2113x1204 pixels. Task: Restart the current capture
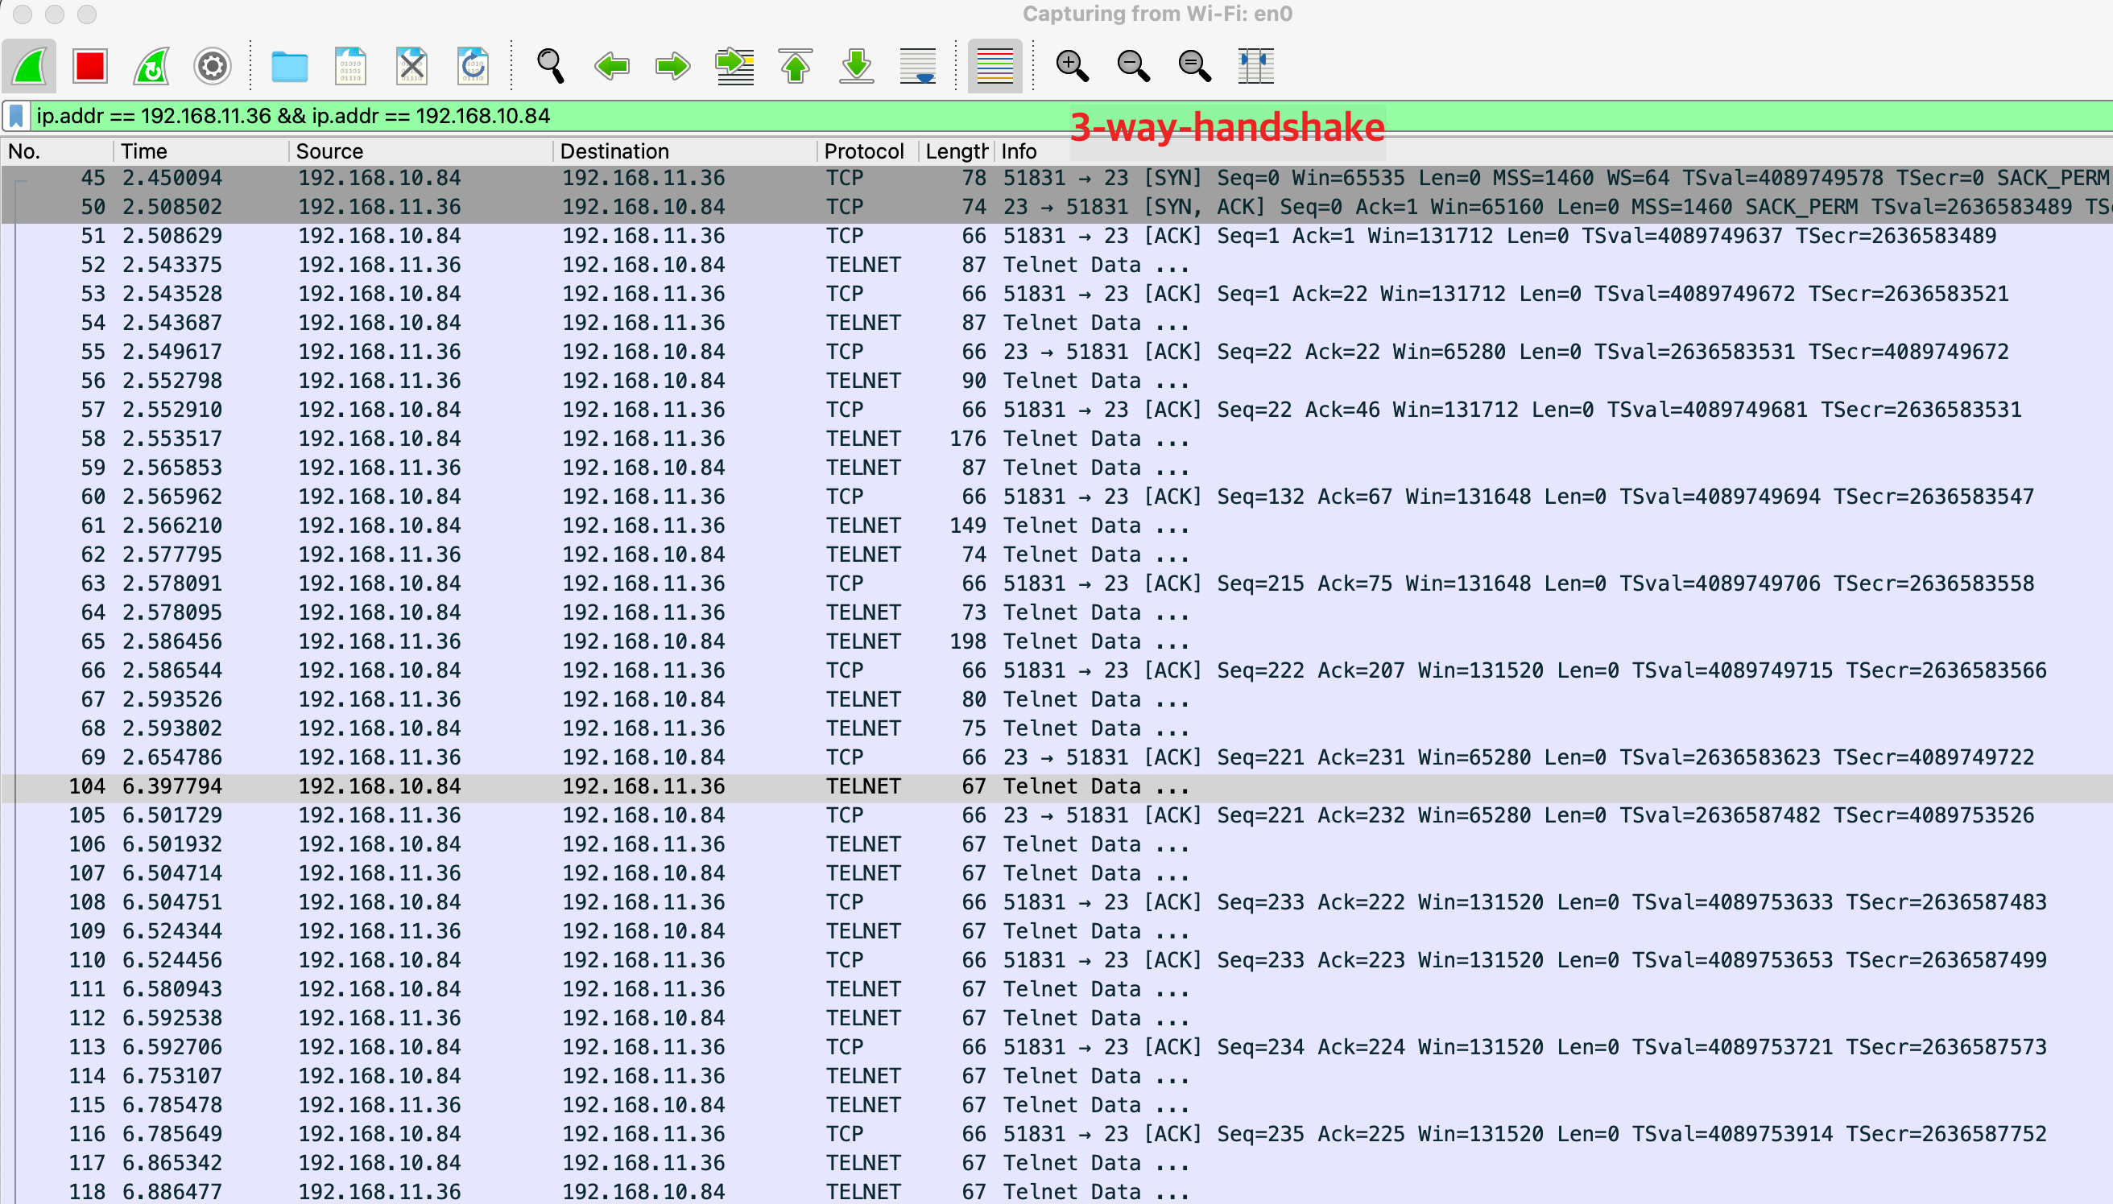point(151,66)
